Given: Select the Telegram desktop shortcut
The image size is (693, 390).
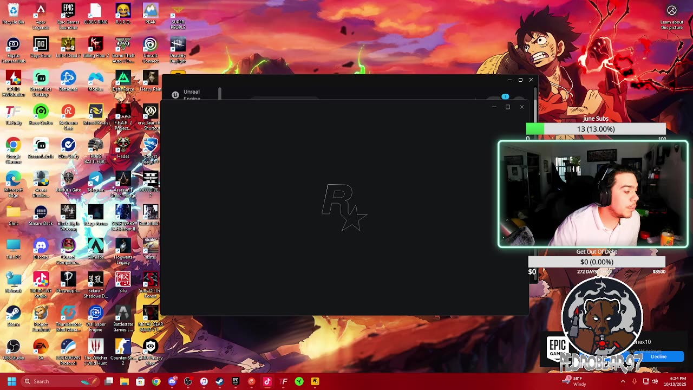Looking at the screenshot, I should click(x=96, y=182).
